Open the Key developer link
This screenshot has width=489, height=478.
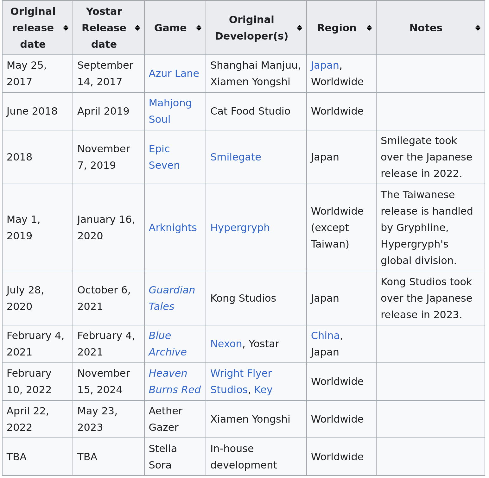click(x=263, y=390)
